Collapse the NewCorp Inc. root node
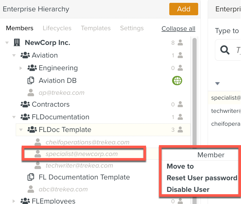The image size is (241, 204). tap(7, 43)
